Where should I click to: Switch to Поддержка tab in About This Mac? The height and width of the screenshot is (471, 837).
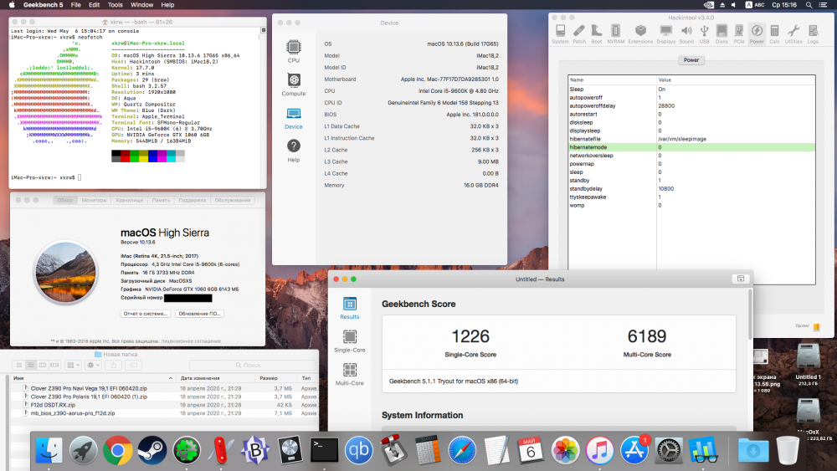pos(193,201)
